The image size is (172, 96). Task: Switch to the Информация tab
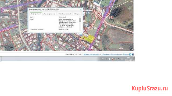point(36,14)
